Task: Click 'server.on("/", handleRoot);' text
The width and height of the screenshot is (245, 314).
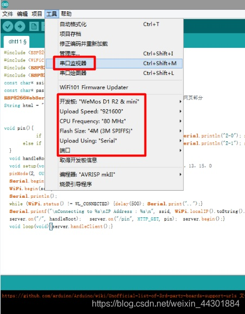Action: 45,219
